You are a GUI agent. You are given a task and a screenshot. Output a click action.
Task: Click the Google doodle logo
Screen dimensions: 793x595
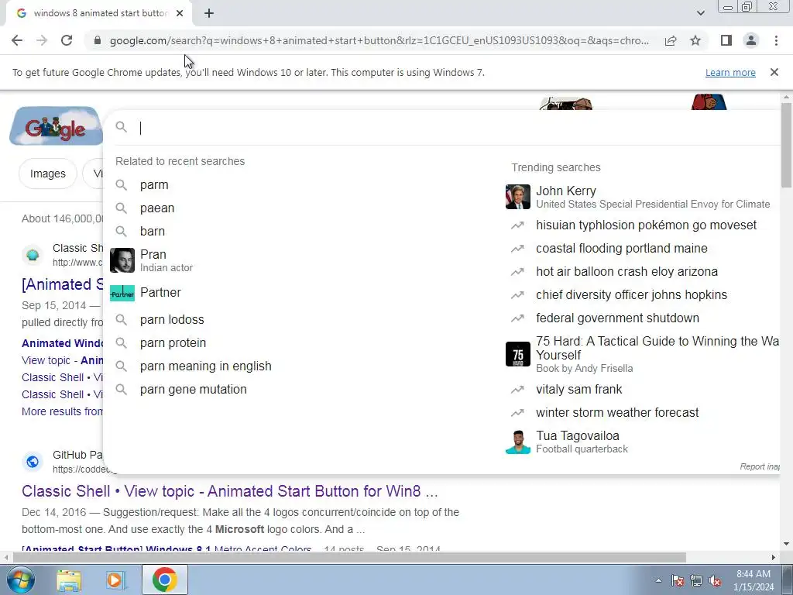pos(56,126)
